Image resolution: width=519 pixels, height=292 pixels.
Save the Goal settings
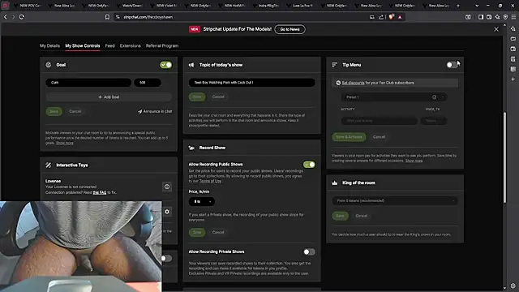[x=54, y=111]
